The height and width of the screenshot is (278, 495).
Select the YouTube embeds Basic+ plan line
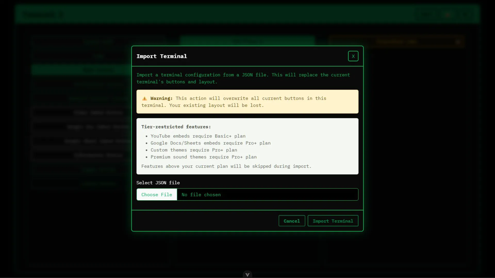pos(198,136)
